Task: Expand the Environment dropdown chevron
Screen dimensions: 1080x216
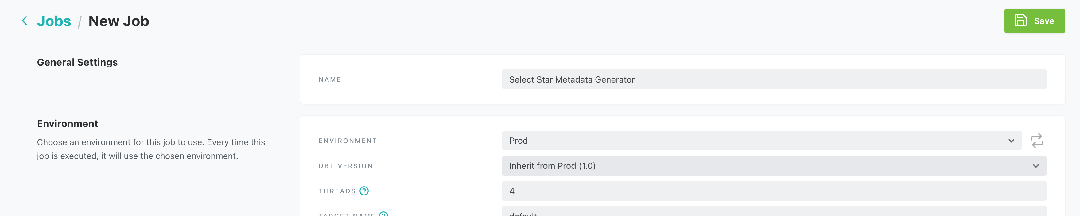Action: pyautogui.click(x=1011, y=141)
